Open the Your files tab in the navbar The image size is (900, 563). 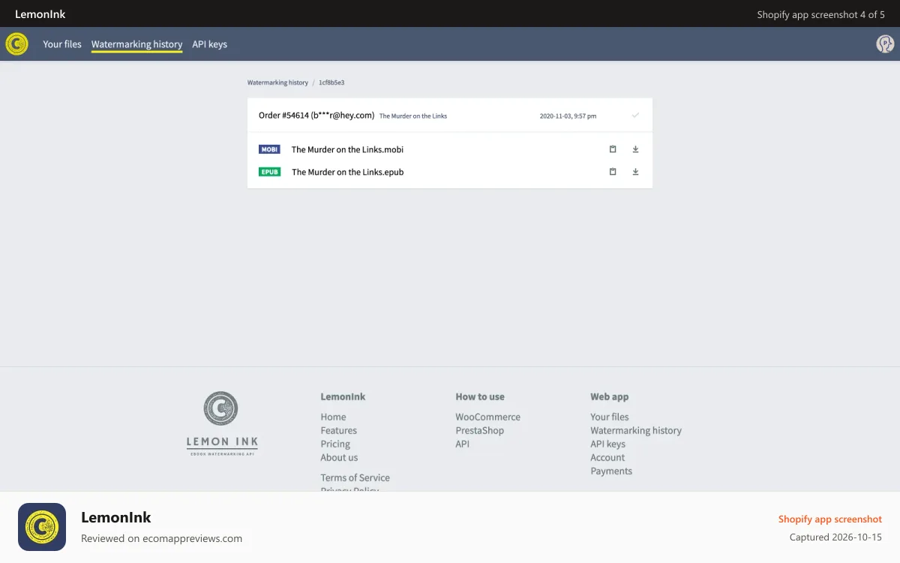pyautogui.click(x=62, y=44)
